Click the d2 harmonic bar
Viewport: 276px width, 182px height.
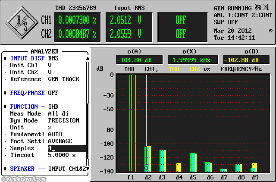point(147,159)
